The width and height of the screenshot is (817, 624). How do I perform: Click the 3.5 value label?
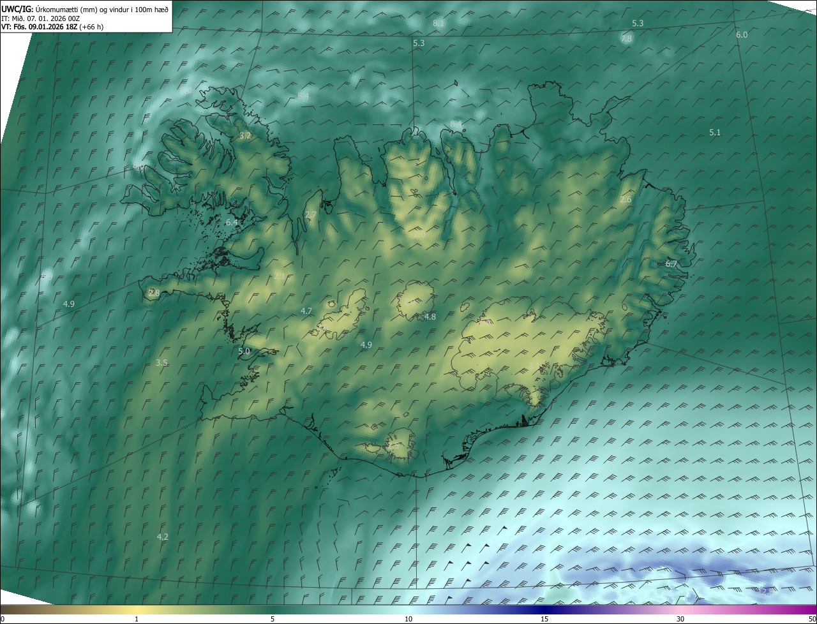[x=161, y=363]
